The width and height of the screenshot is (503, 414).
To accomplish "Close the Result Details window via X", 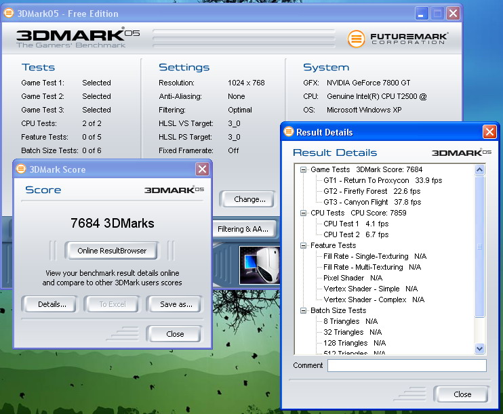I will [x=489, y=132].
